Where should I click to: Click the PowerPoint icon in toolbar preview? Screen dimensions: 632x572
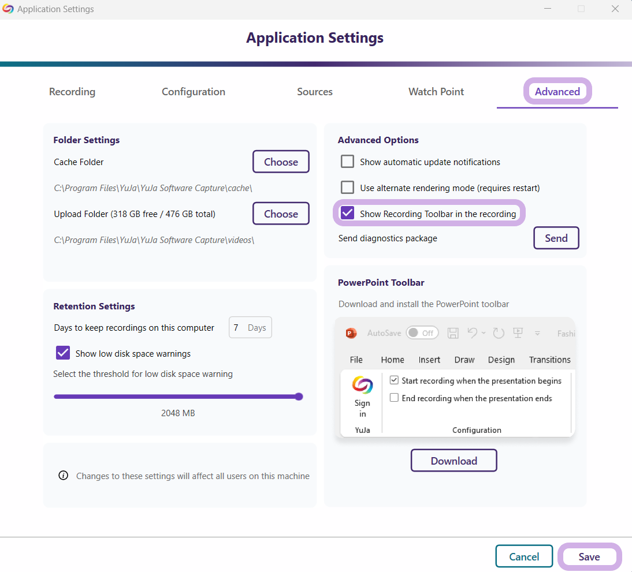[351, 333]
